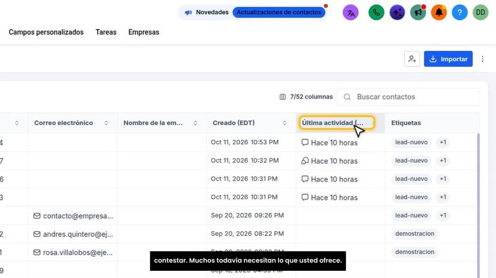The width and height of the screenshot is (496, 278).
Task: Click the green phone dialer icon
Action: pyautogui.click(x=376, y=13)
